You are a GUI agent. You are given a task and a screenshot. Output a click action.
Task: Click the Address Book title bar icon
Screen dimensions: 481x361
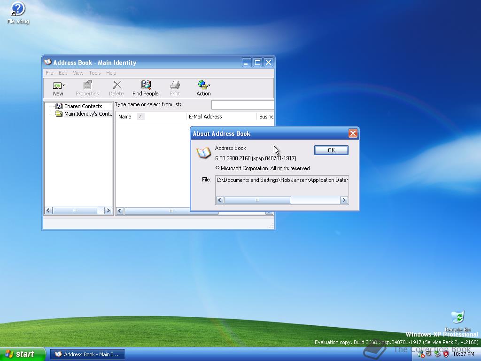(47, 62)
